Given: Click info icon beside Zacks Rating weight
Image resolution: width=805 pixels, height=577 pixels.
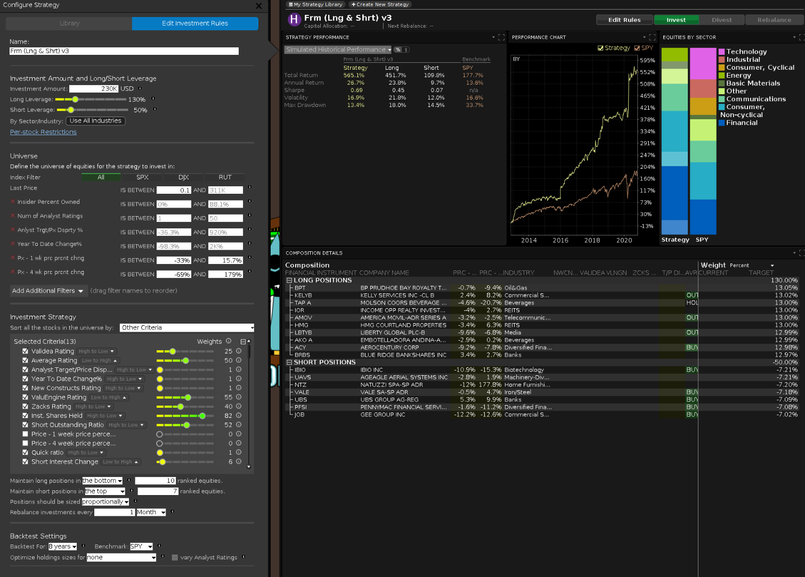Looking at the screenshot, I should pos(239,406).
